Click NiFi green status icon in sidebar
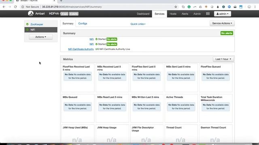Screen dimensions: 259x145 pos(28,30)
